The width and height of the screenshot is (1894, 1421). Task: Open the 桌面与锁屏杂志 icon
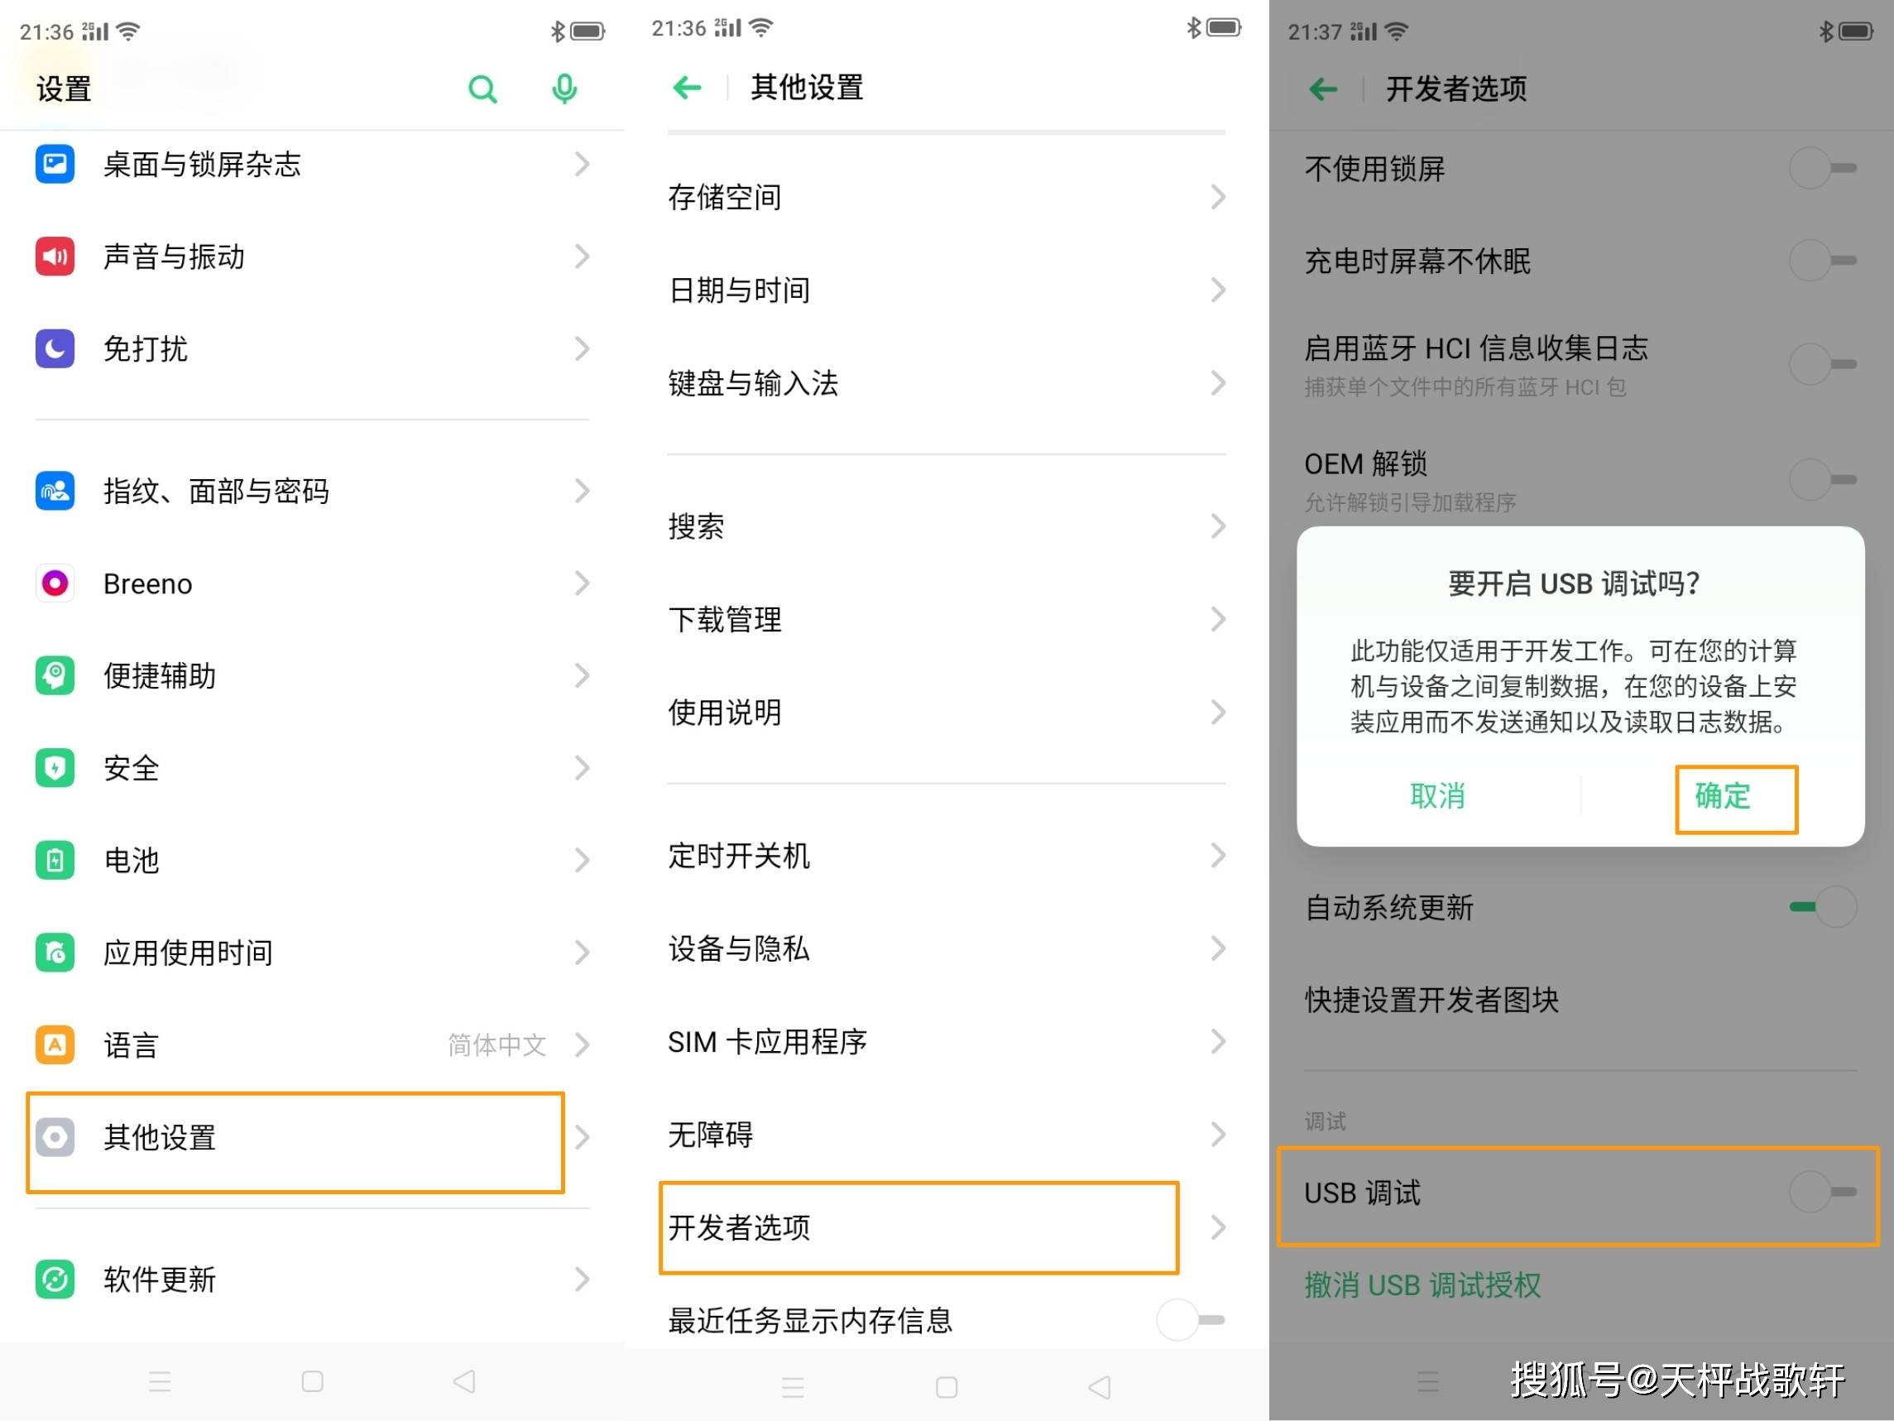[55, 164]
